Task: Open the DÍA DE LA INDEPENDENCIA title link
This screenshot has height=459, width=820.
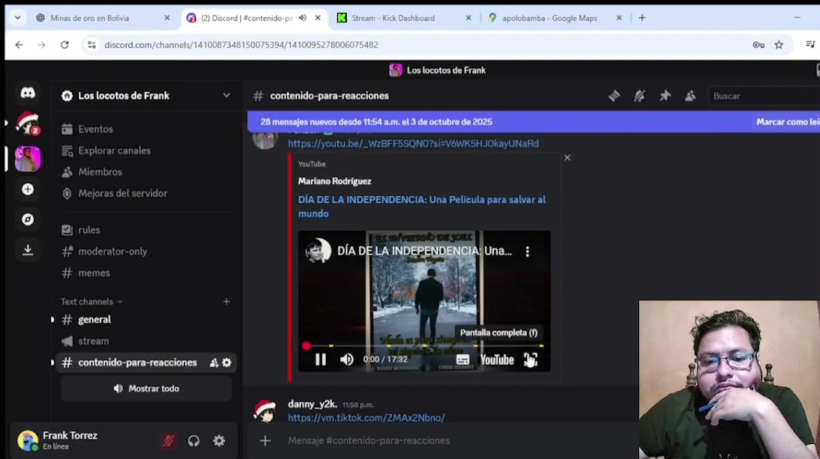Action: click(422, 207)
